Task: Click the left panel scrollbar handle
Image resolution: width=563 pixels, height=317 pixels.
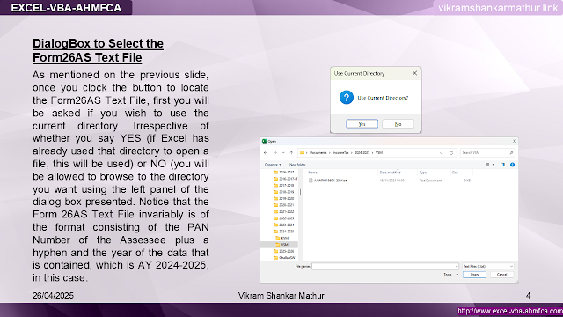Action: [x=300, y=192]
